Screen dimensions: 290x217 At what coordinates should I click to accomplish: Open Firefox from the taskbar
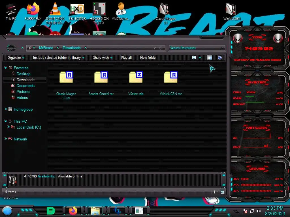[x=73, y=211]
